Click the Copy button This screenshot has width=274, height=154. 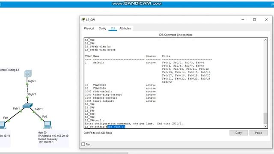[x=238, y=133]
